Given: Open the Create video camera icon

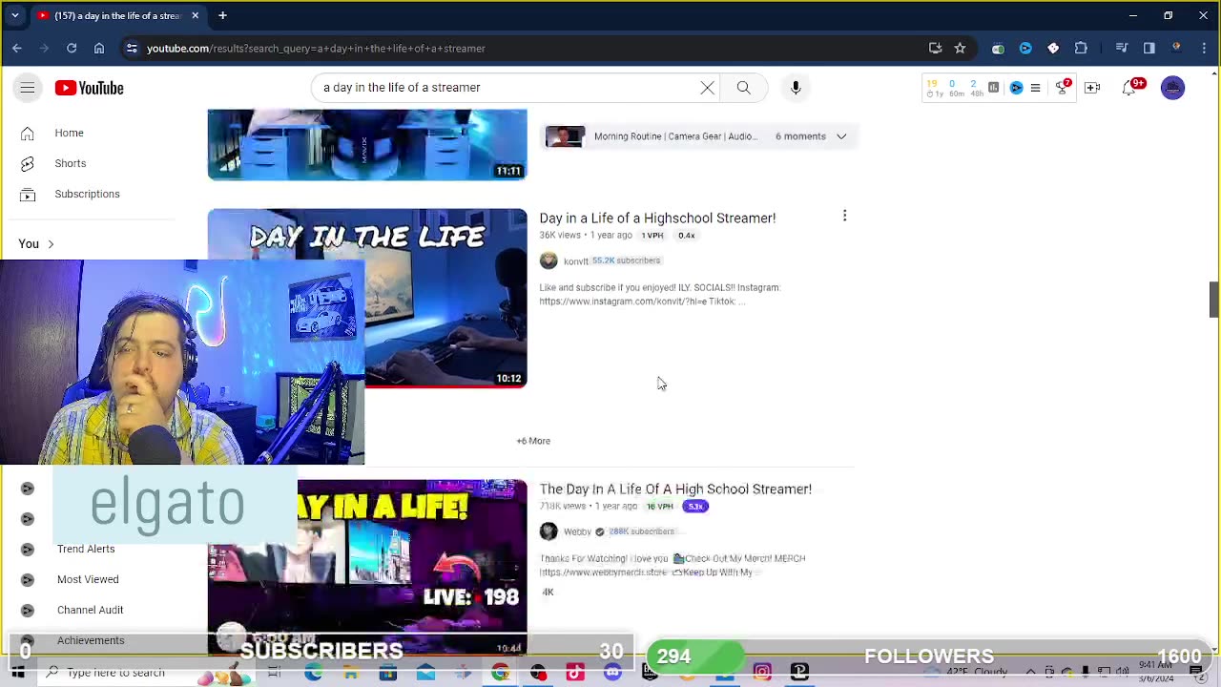Looking at the screenshot, I should pos(1092,88).
